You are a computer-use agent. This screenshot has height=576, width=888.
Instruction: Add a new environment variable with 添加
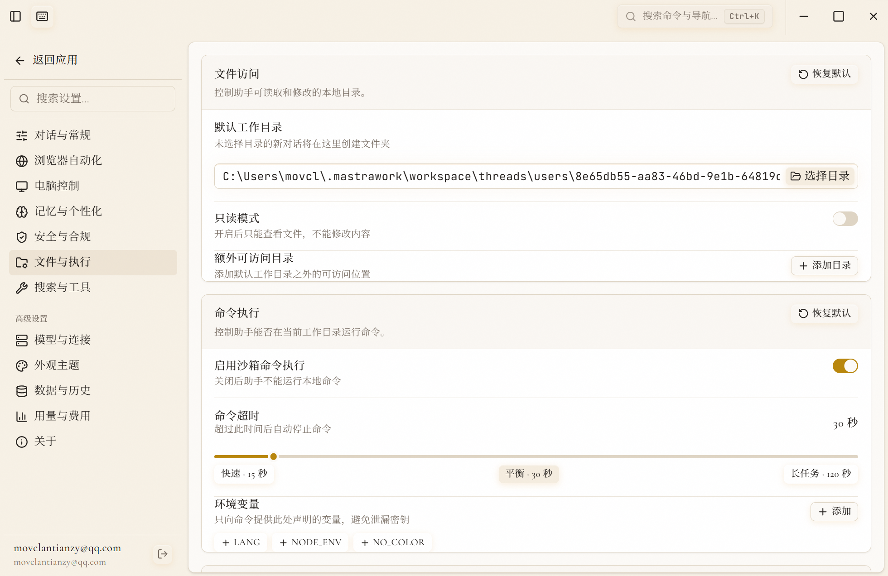834,512
